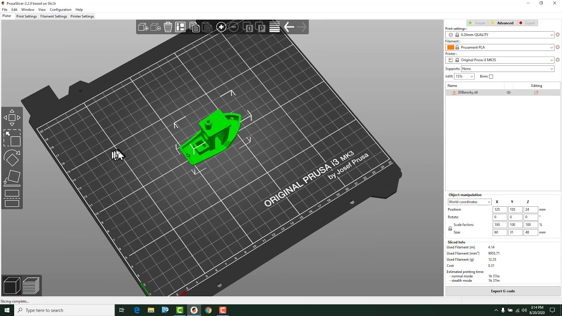Viewport: 562px width, 316px height.
Task: Open Microsoft Edge from the taskbar
Action: 137,310
